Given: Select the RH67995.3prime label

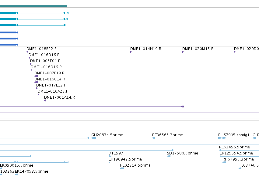Looking at the screenshot, I should tap(238, 159).
